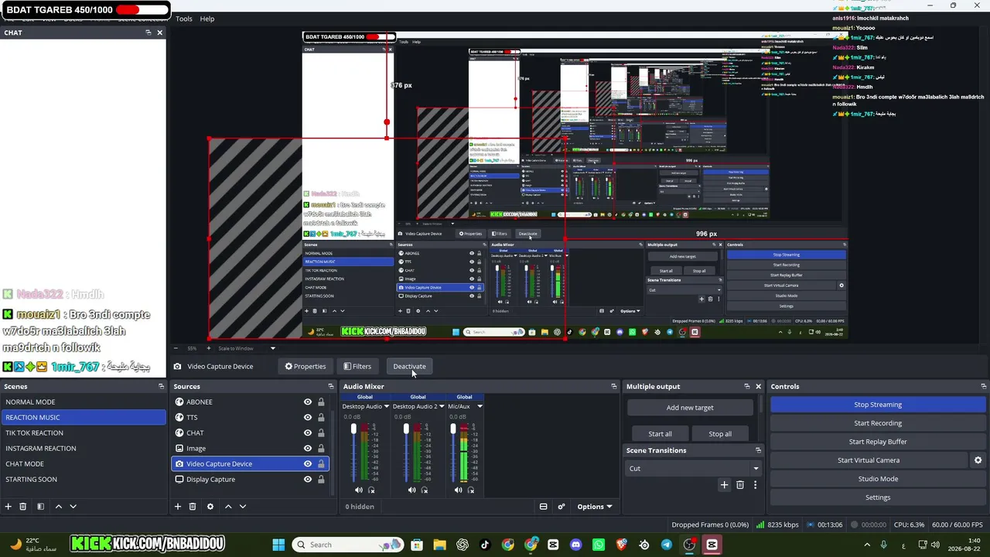Image resolution: width=990 pixels, height=557 pixels.
Task: Toggle lock on Display Capture source
Action: (321, 480)
